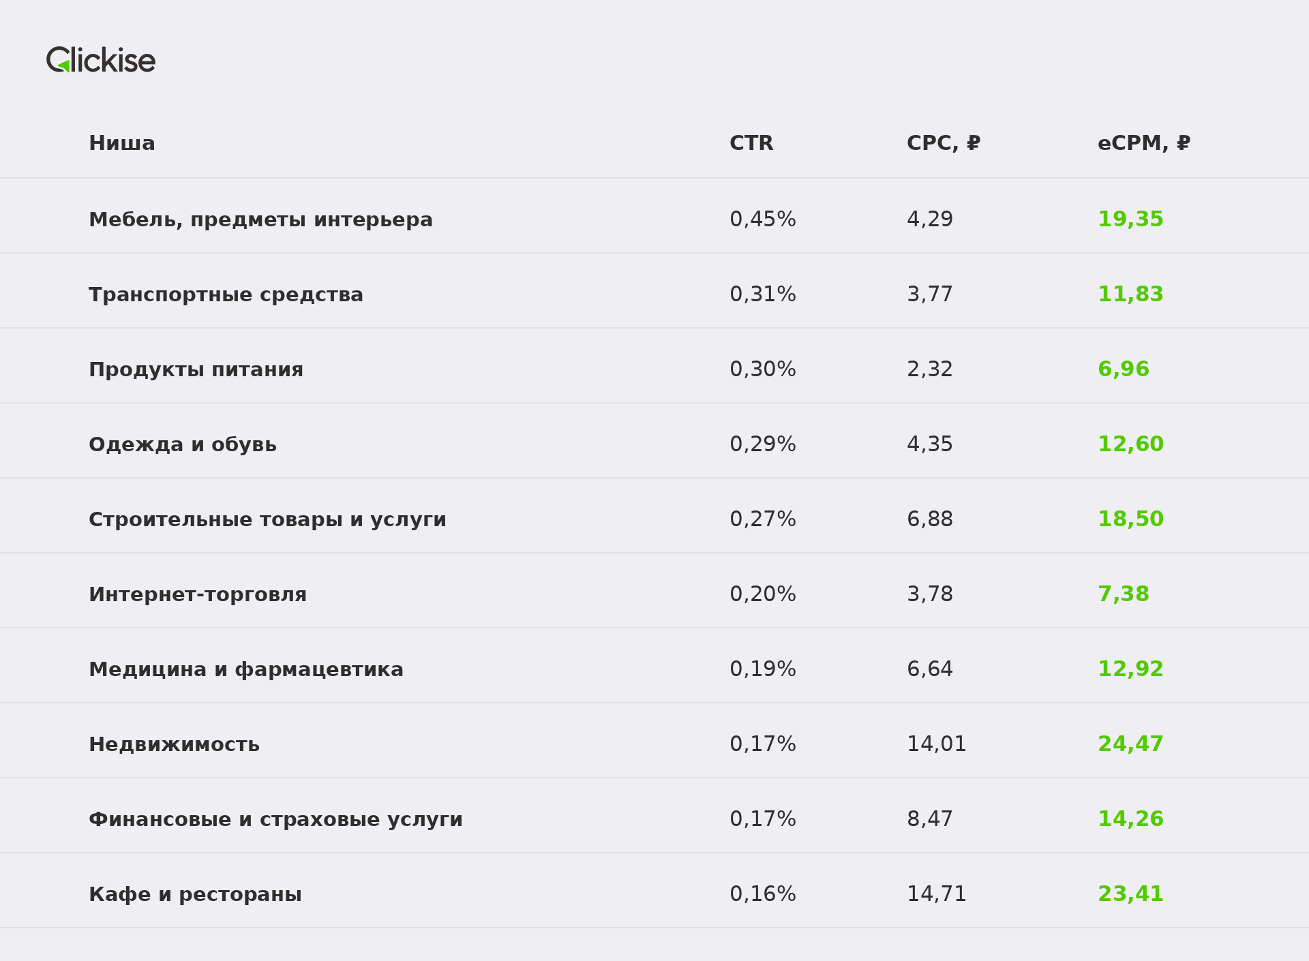Select the Недвижимость row label
Screen dimensions: 1309x961
[x=174, y=745]
